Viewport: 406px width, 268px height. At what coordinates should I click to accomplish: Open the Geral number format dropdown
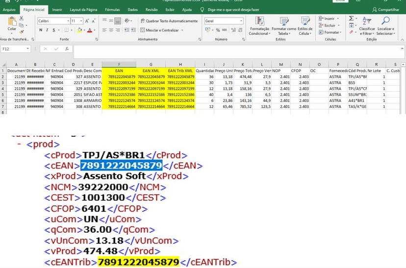241,21
